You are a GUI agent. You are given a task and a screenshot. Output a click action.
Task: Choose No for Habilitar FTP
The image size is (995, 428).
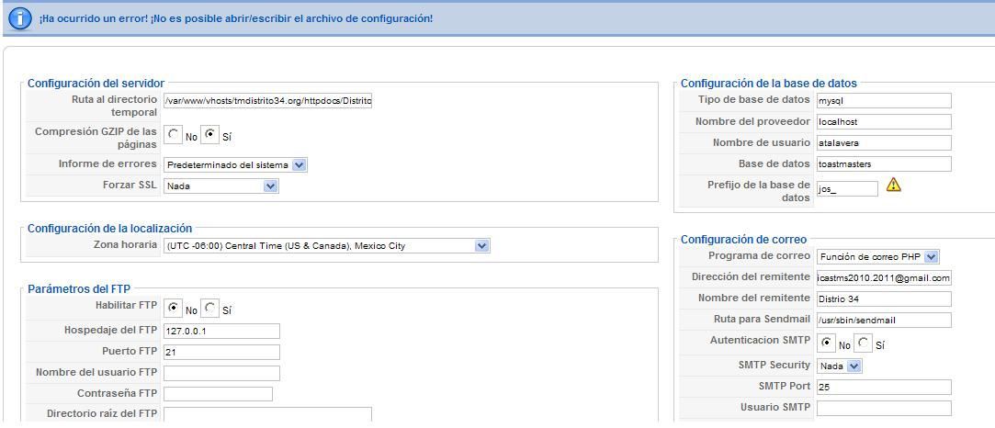(173, 309)
